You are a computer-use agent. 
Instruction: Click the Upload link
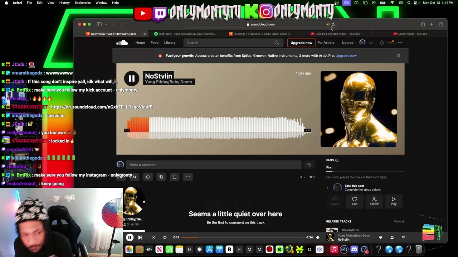(x=347, y=42)
